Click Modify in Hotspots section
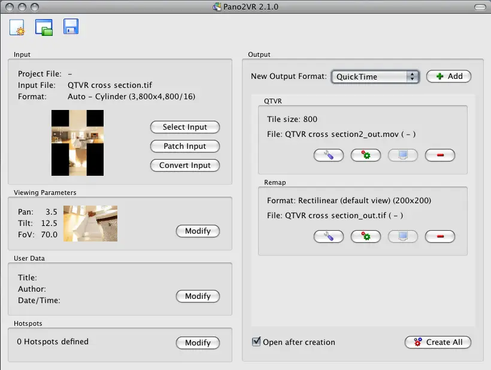Viewport: 491px width, 370px height. [x=198, y=343]
